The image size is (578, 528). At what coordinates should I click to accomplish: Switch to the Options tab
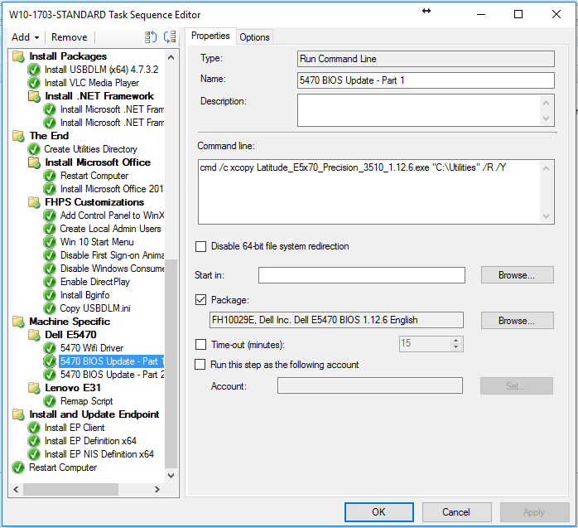click(254, 37)
